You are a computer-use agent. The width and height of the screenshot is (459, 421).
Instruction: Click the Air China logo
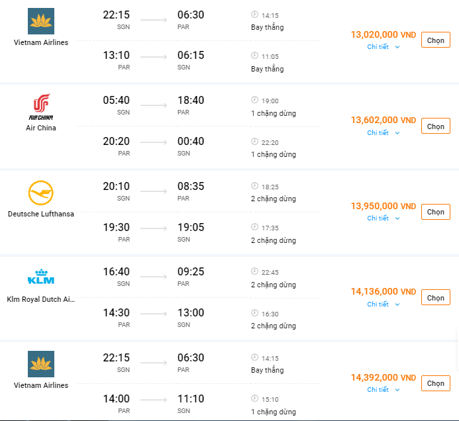(x=41, y=107)
